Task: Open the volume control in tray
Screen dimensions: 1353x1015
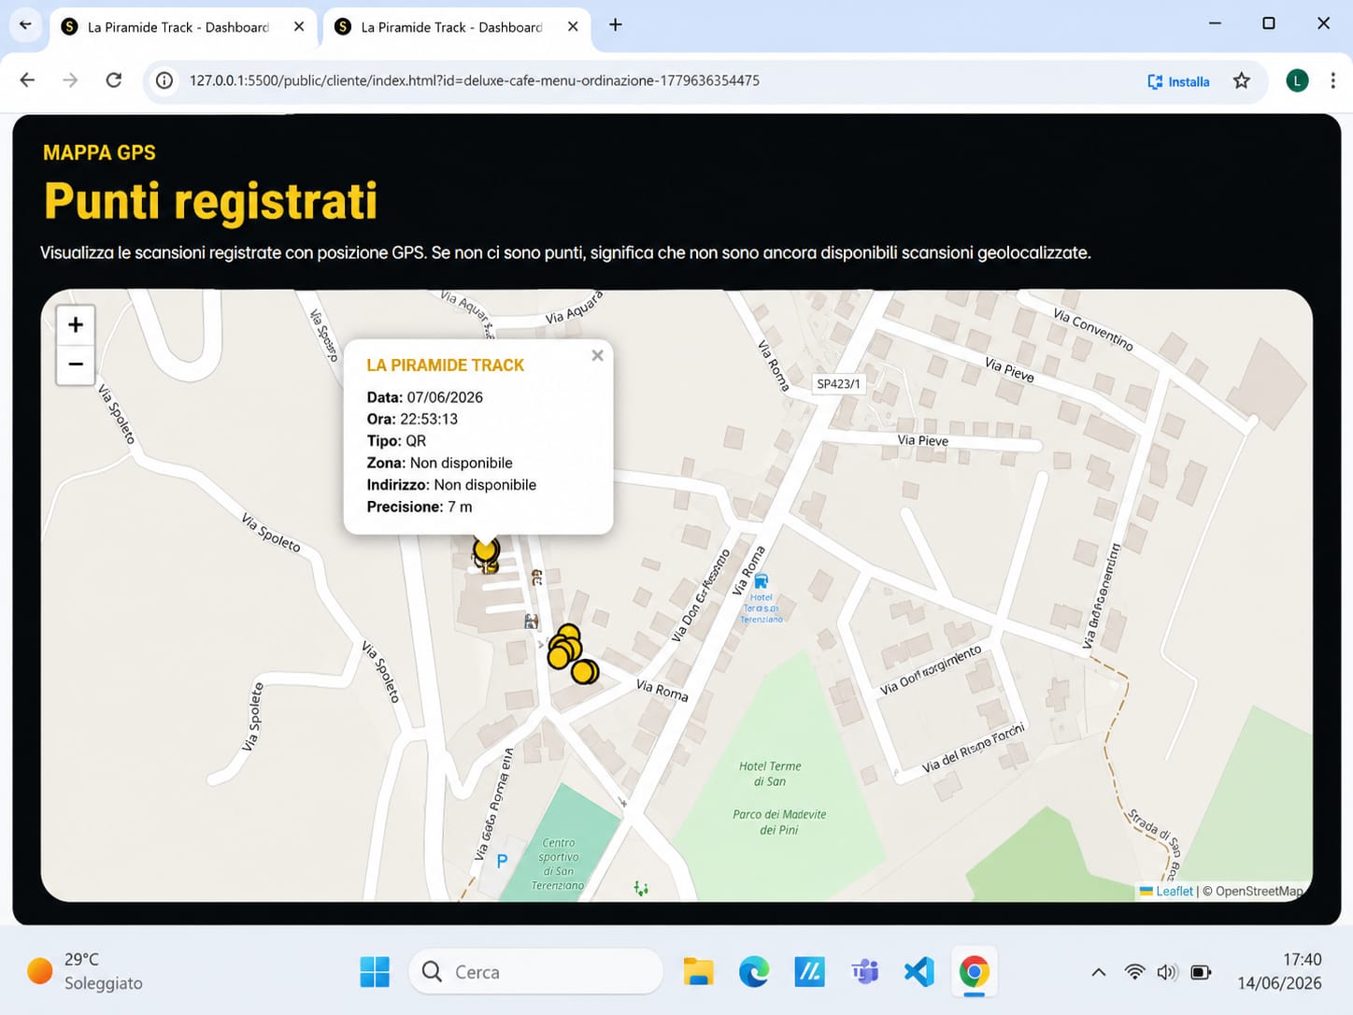Action: coord(1167,972)
